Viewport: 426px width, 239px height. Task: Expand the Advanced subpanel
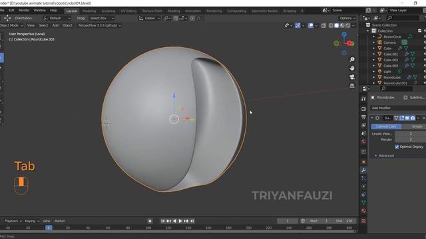click(x=384, y=155)
